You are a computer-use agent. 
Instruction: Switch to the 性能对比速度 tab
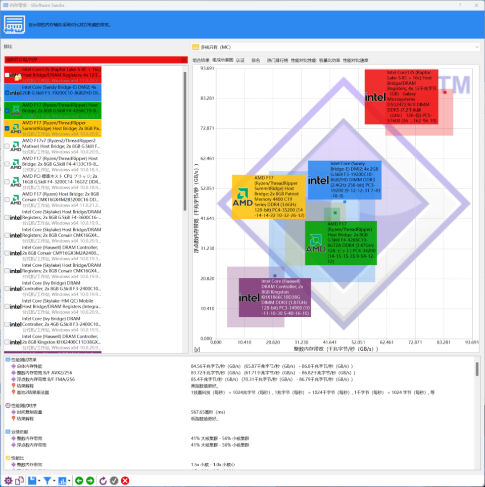pos(356,60)
